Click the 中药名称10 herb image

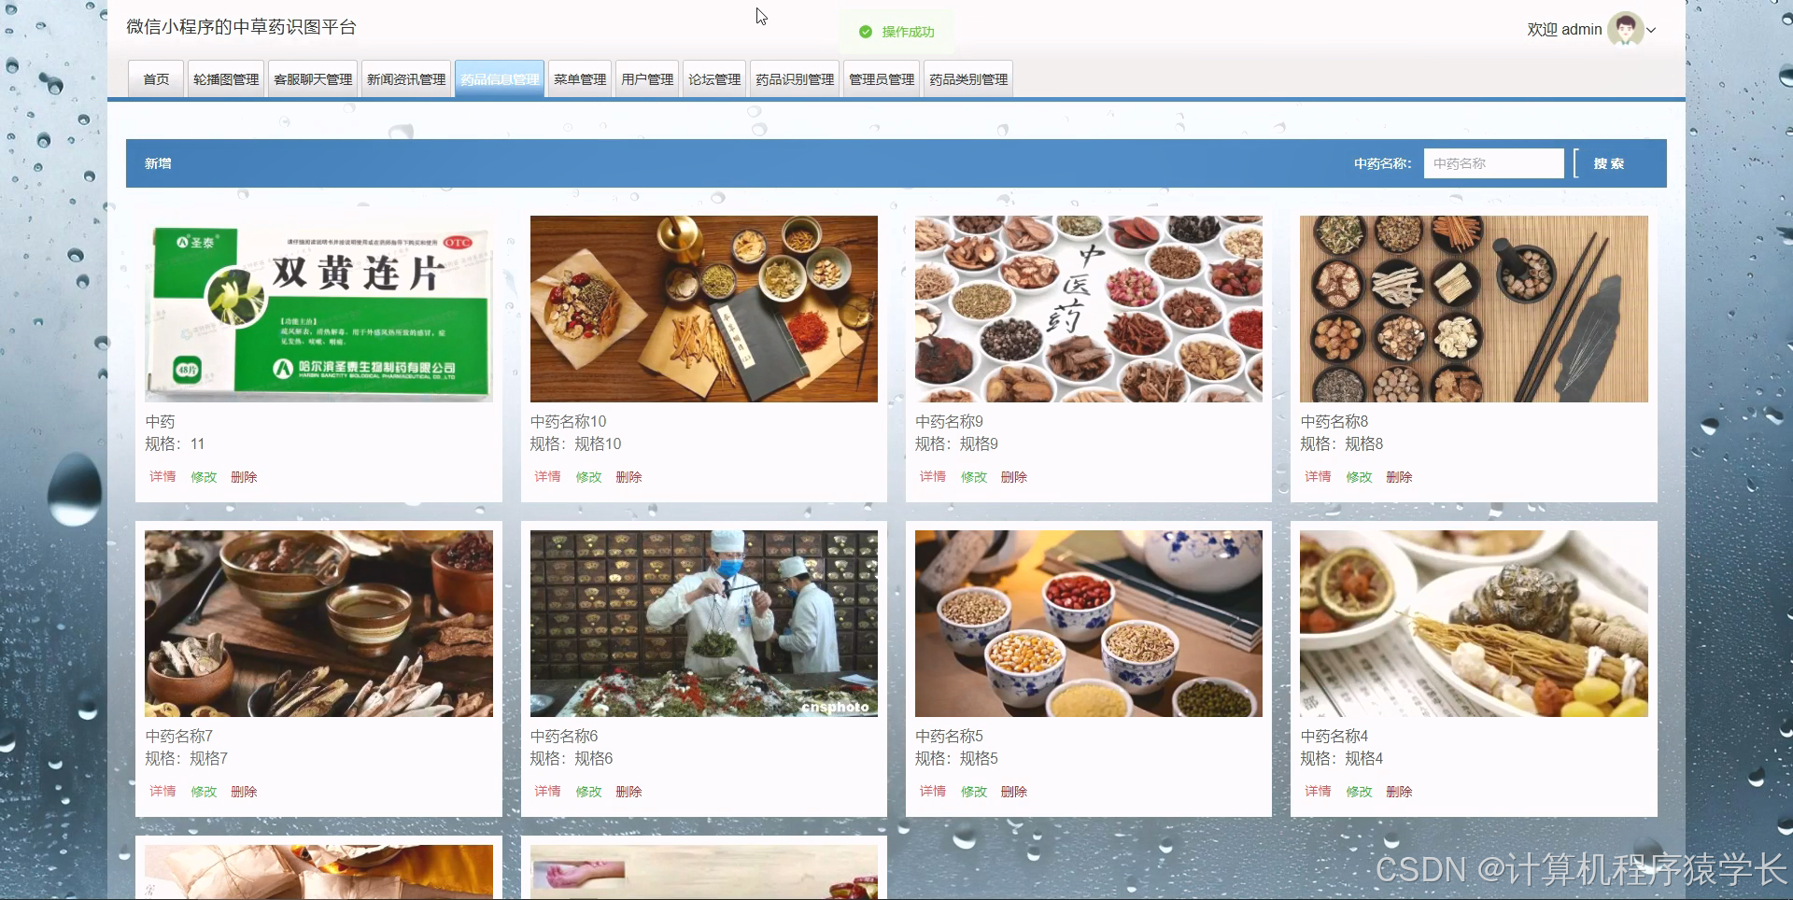704,309
